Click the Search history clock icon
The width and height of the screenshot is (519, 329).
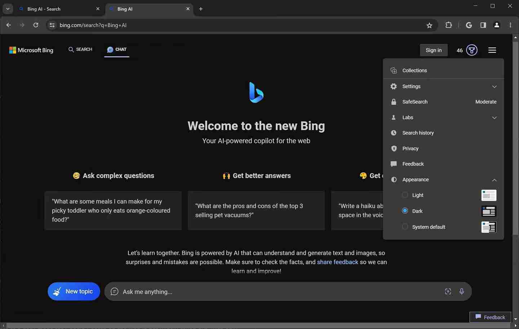click(394, 133)
